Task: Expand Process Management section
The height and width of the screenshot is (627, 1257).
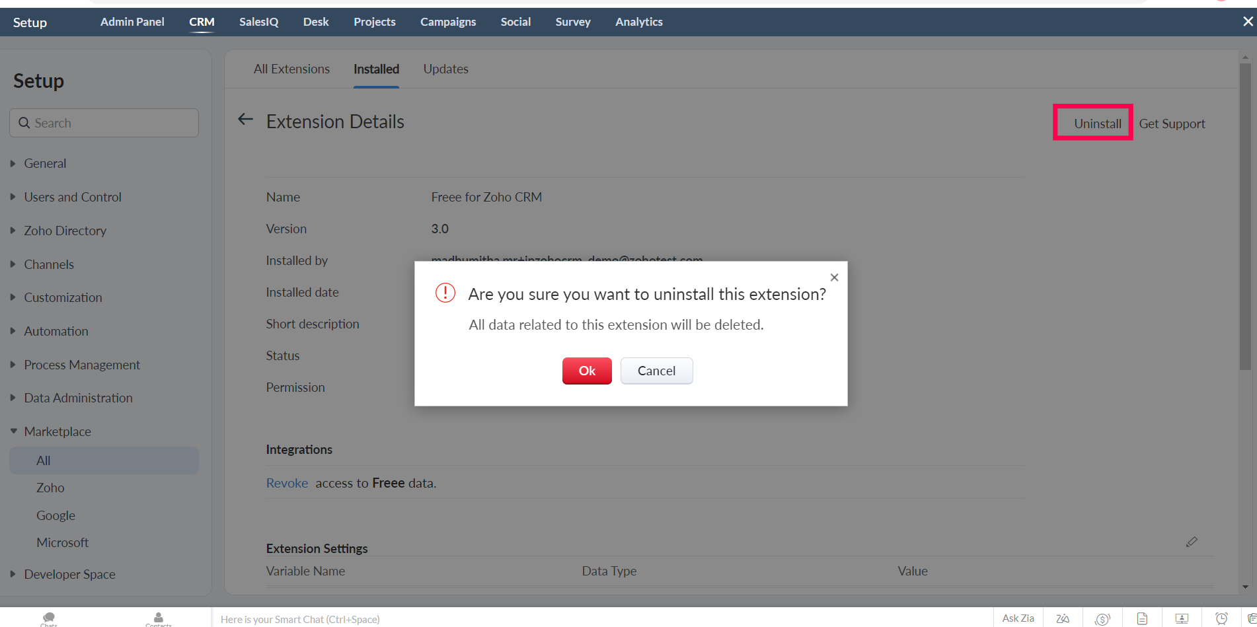Action: (82, 365)
